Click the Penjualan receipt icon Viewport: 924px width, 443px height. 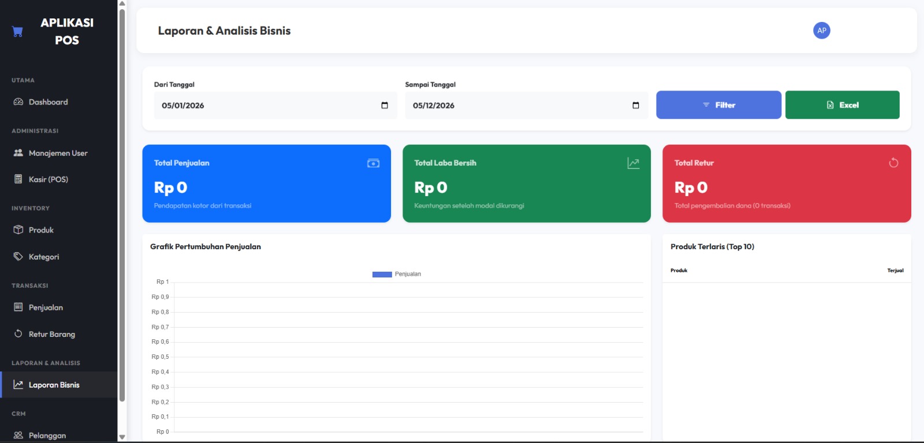pos(18,307)
